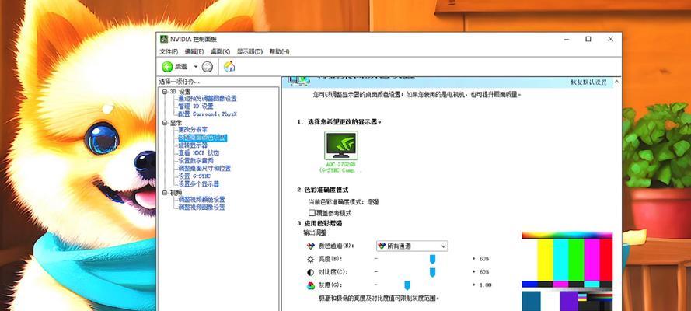
Task: Click the scroll-up arrow of the right pane
Action: [617, 82]
